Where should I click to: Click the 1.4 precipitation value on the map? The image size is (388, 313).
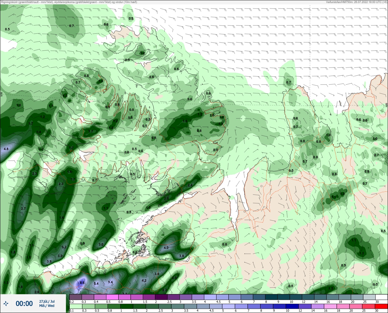pyautogui.click(x=38, y=132)
